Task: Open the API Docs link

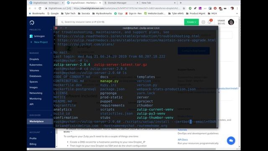Action: click(183, 140)
